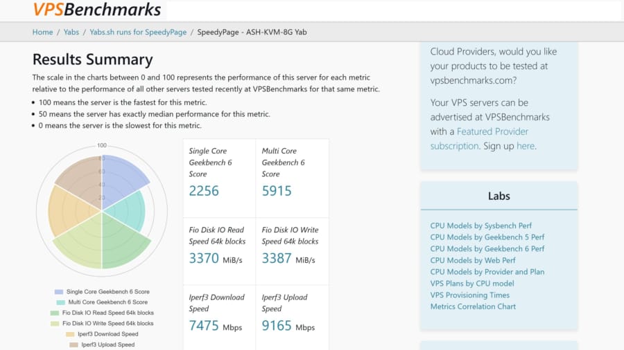Open VPS Provisioning Times lab
Screen dimensions: 624x350
(x=469, y=295)
